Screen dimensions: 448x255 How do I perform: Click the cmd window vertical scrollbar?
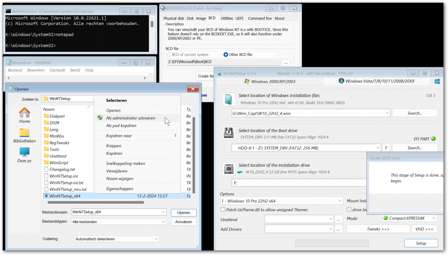coord(152,24)
